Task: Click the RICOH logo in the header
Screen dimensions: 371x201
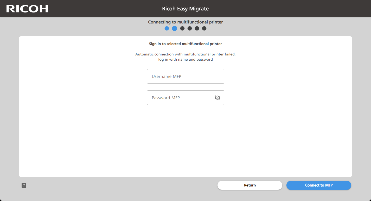Action: click(27, 9)
